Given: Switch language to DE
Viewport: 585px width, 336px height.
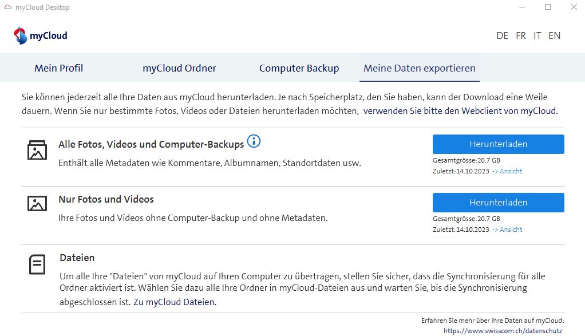Looking at the screenshot, I should click(x=503, y=35).
